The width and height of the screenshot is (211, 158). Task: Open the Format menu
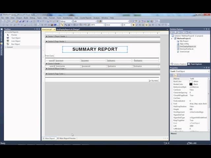(x=52, y=18)
